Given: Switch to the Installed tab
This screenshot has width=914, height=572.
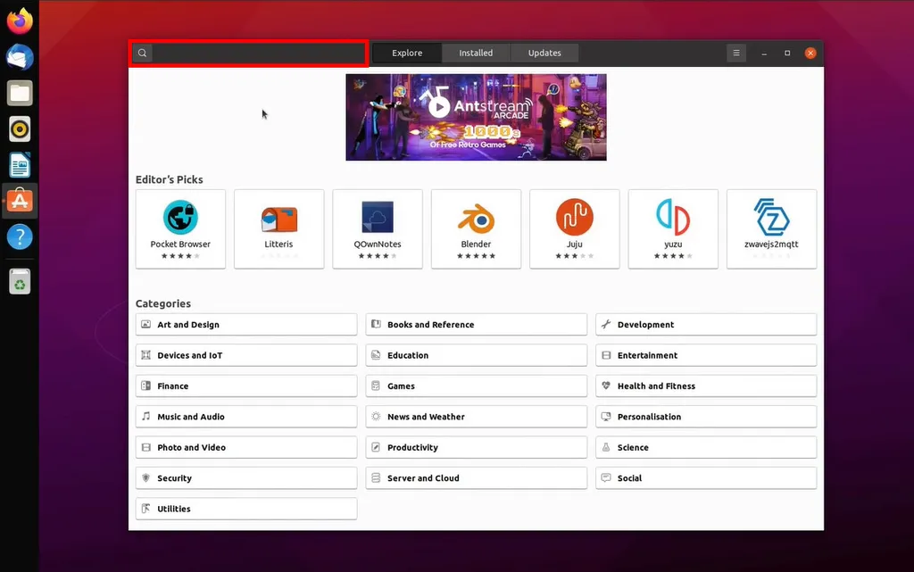Looking at the screenshot, I should (x=476, y=54).
